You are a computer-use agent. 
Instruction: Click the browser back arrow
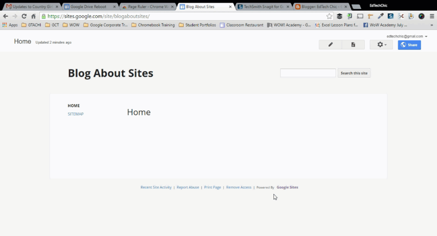5,16
